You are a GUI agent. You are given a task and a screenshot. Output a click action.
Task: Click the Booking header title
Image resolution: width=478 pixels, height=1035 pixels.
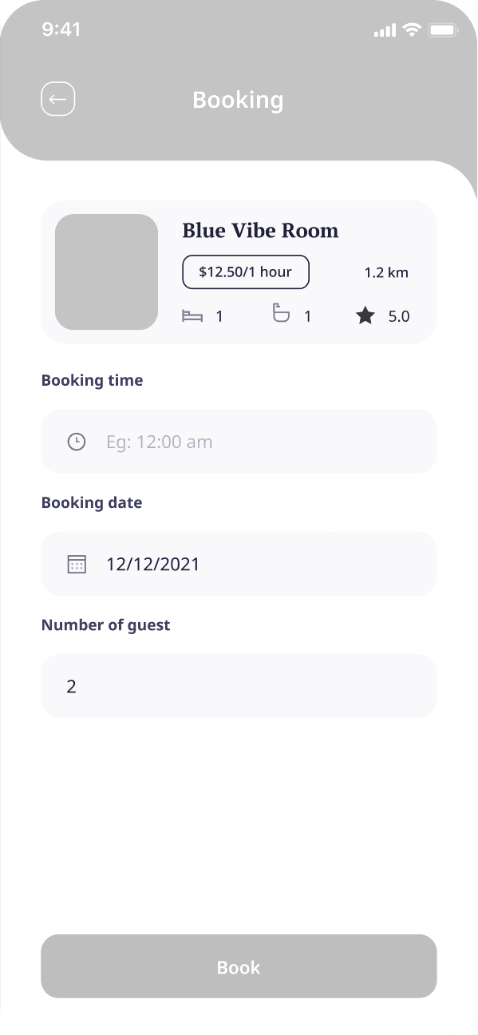click(238, 99)
